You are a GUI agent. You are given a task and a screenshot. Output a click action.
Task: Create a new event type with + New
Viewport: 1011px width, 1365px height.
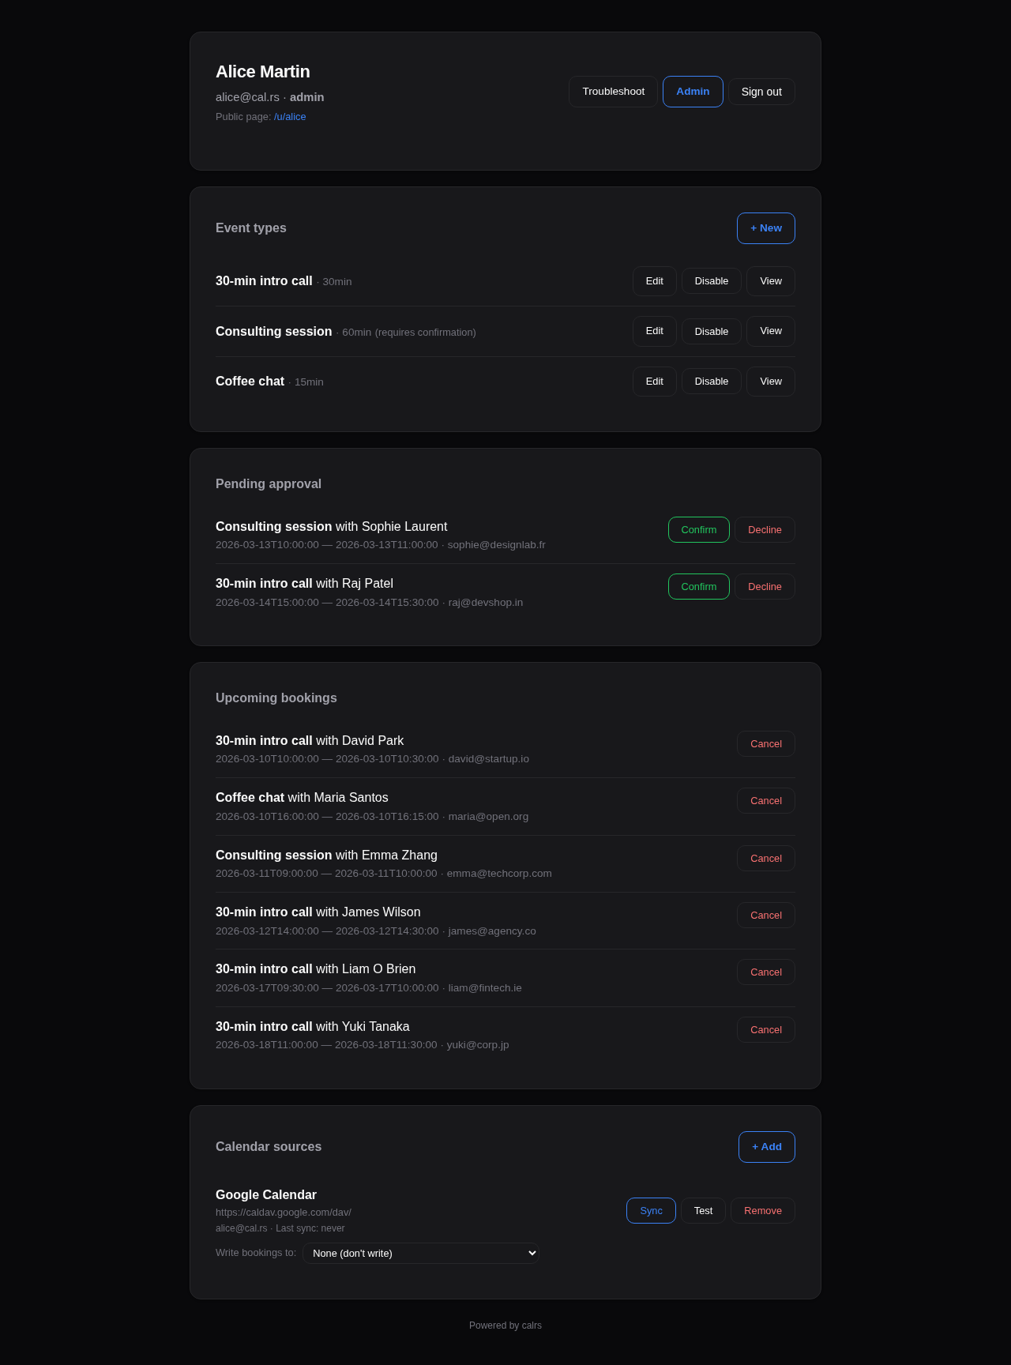click(765, 228)
